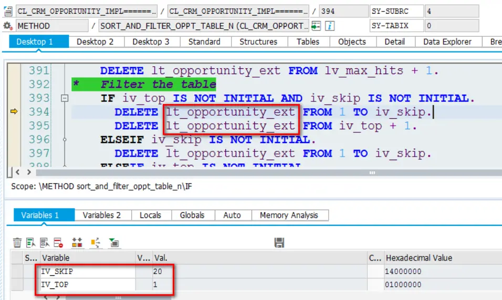Open the Data Explorer tab

click(x=447, y=42)
